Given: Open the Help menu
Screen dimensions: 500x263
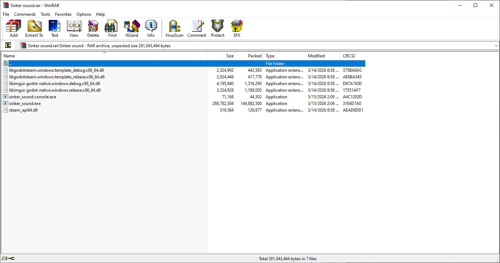Looking at the screenshot, I should point(100,14).
